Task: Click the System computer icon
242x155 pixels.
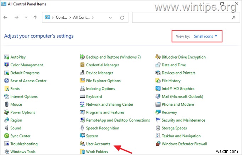Action: pyautogui.click(x=82, y=136)
